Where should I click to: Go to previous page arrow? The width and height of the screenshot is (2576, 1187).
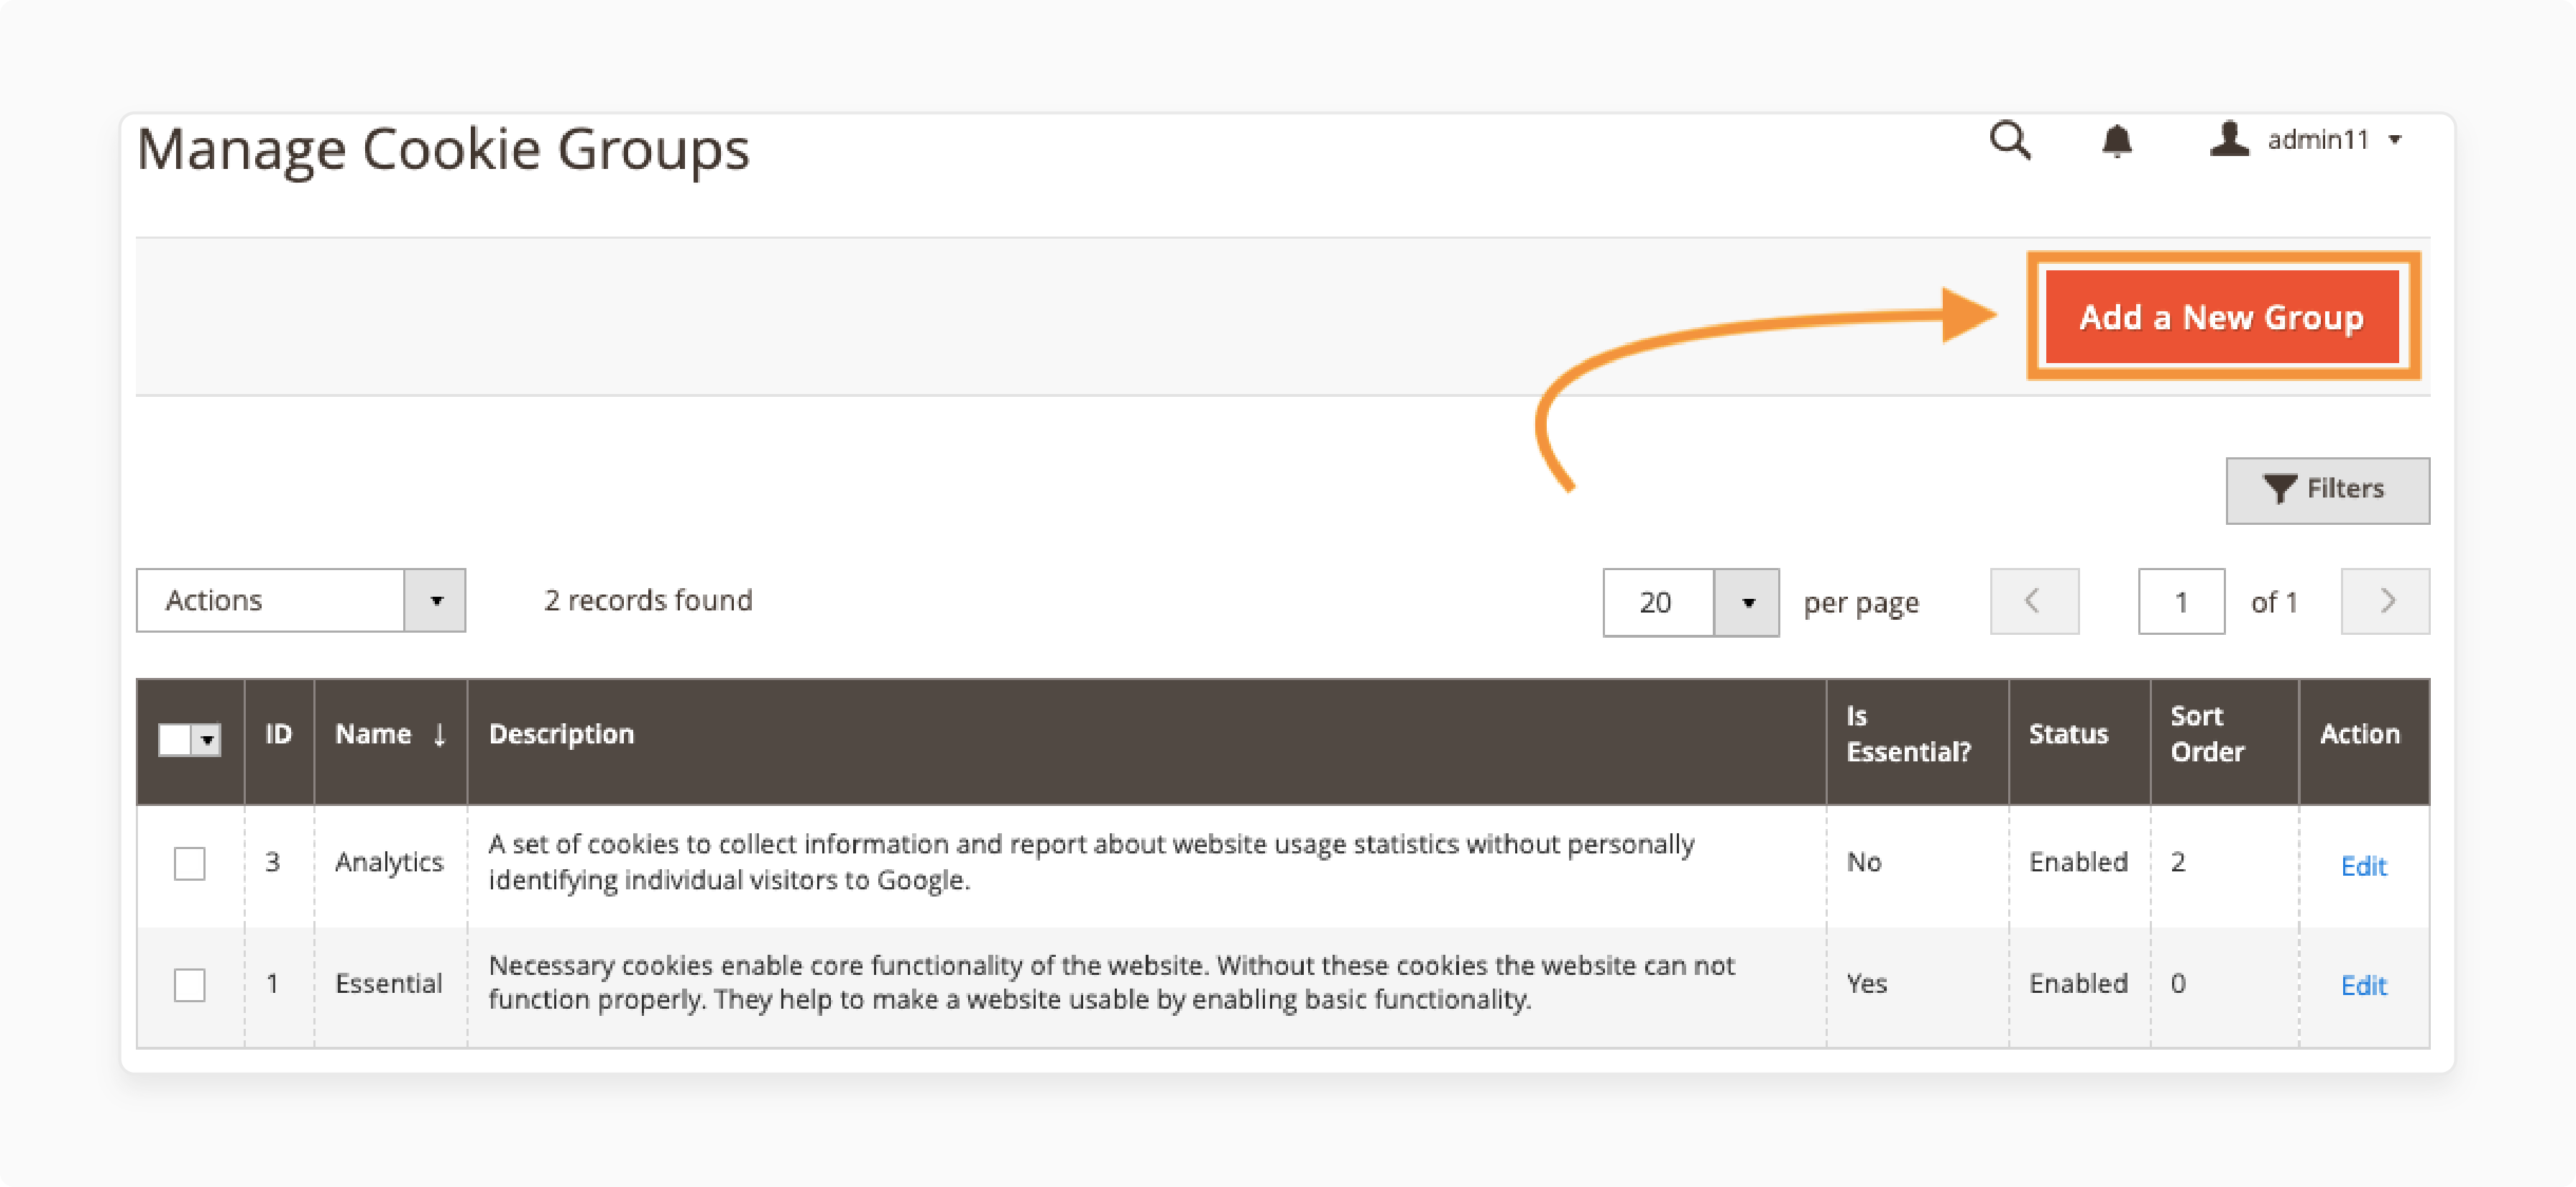pyautogui.click(x=2033, y=601)
